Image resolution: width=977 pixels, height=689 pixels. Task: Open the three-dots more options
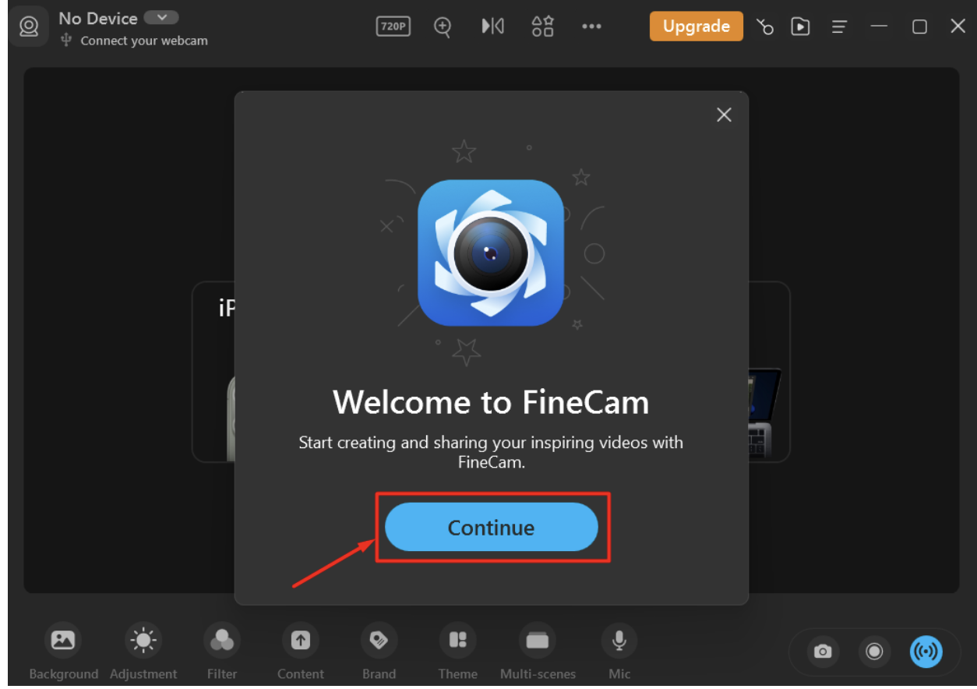[591, 26]
